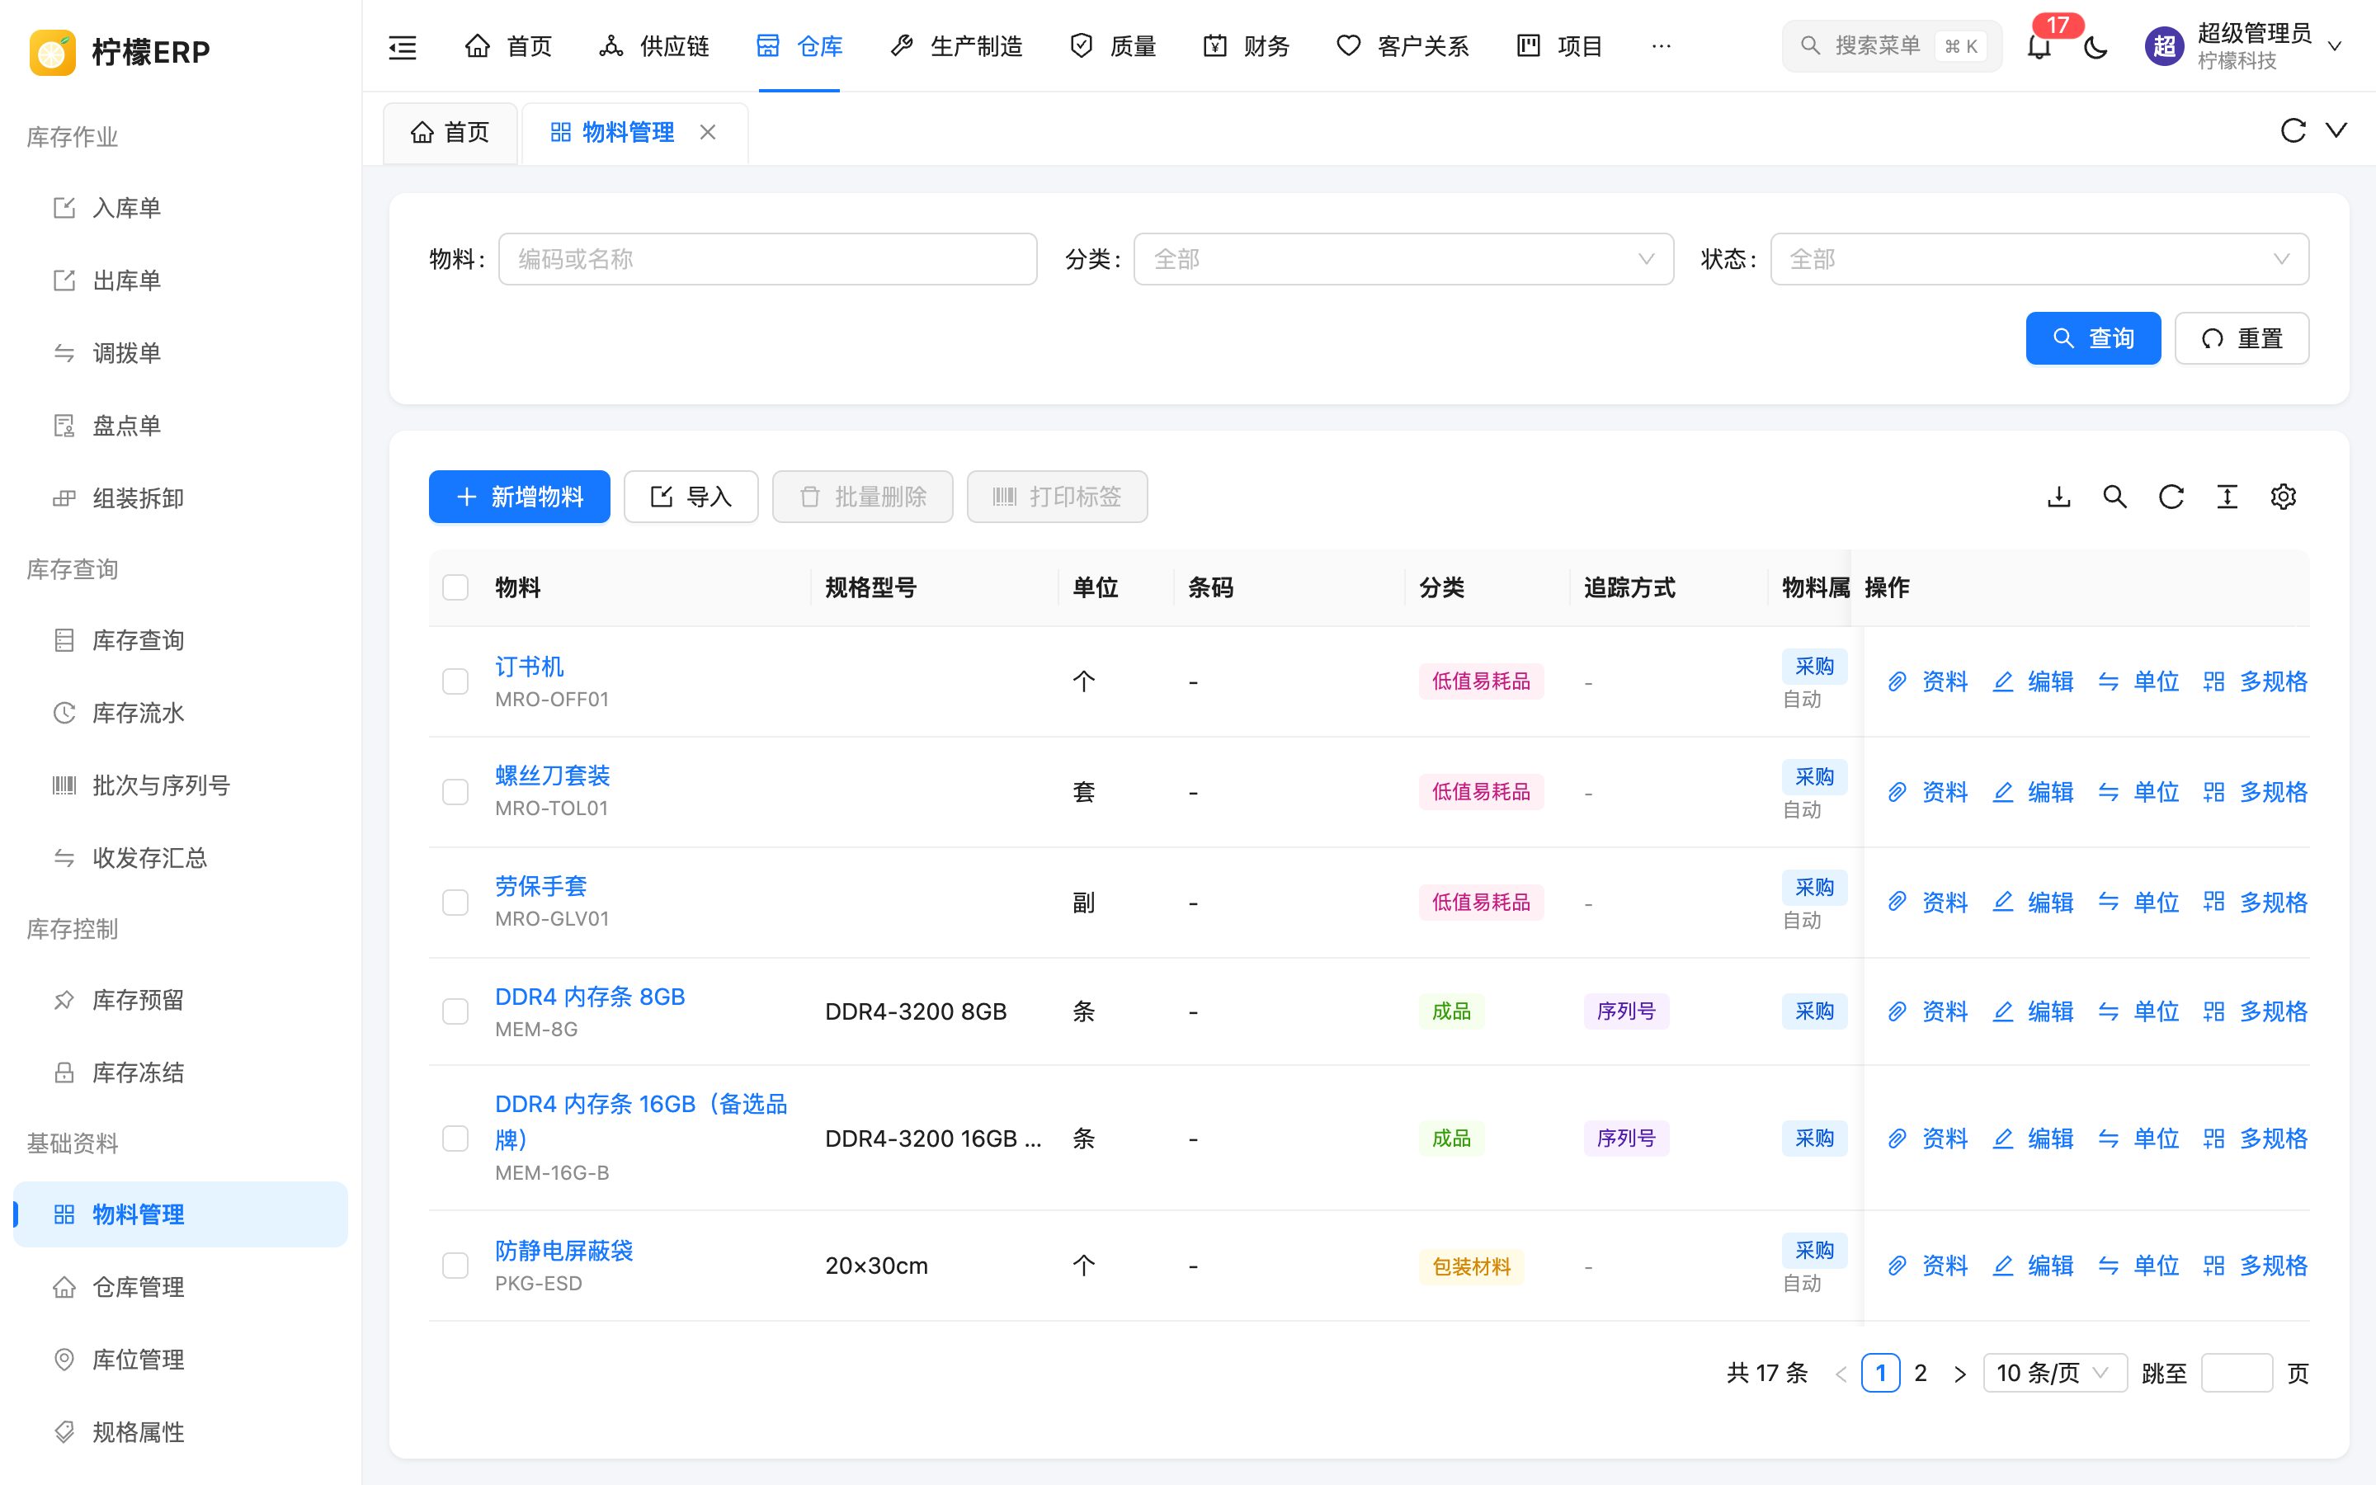
Task: Click the 查询 button
Action: pyautogui.click(x=2093, y=339)
